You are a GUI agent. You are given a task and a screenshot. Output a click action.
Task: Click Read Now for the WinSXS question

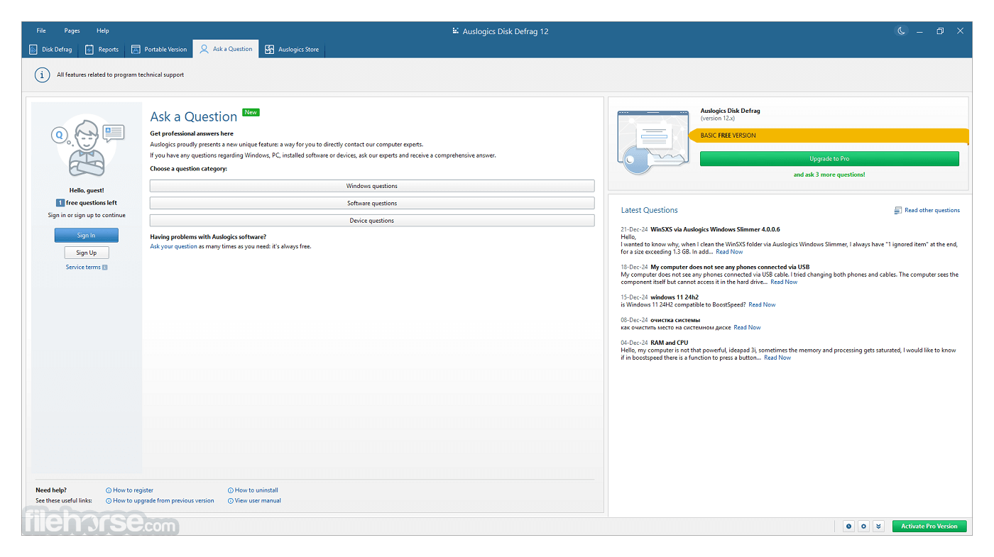729,252
